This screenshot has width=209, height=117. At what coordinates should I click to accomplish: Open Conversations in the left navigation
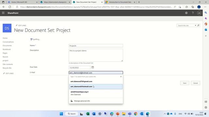coord(8,42)
